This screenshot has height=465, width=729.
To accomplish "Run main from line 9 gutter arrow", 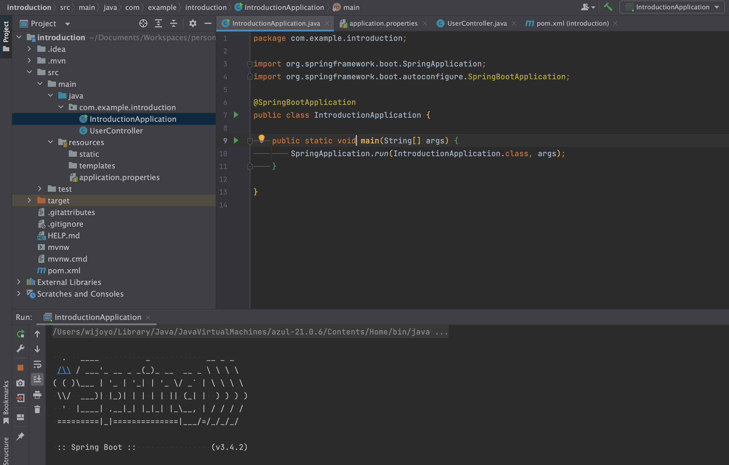I will 236,140.
